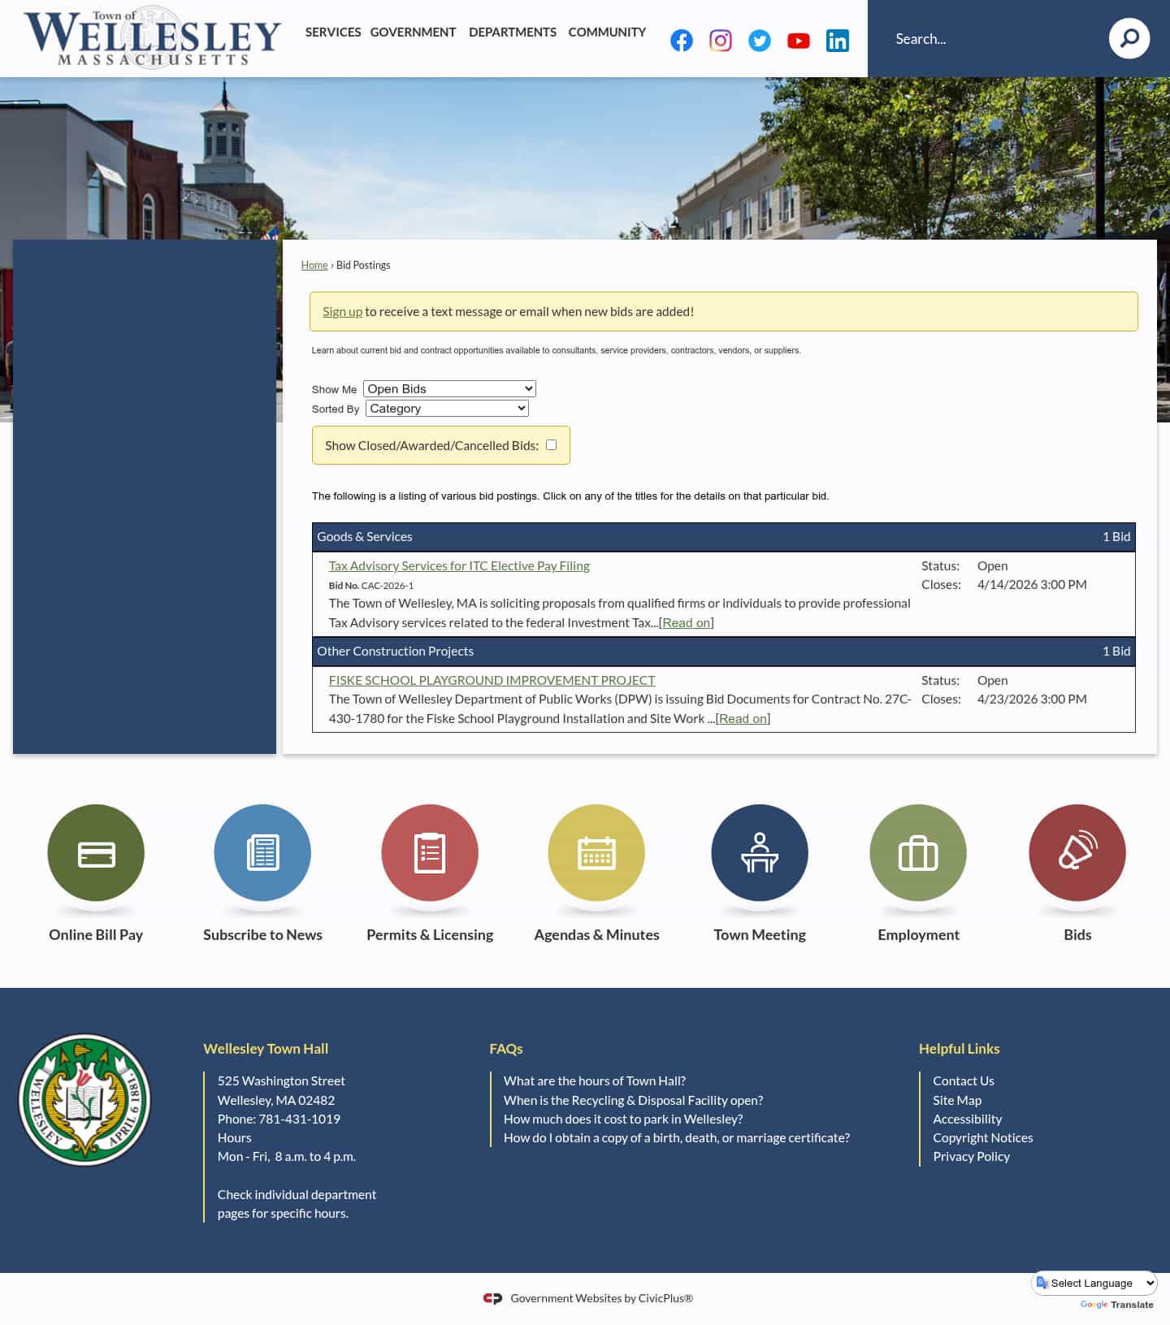Open Tax Advisory Services bid link
This screenshot has height=1325, width=1170.
(x=459, y=565)
